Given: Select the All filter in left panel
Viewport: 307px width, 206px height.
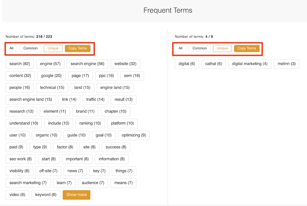Looking at the screenshot, I should point(11,48).
